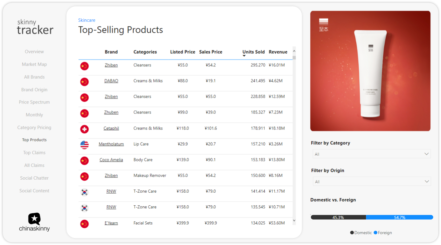Image resolution: width=441 pixels, height=245 pixels.
Task: Open the Coco Amelia brand link
Action: click(x=111, y=160)
